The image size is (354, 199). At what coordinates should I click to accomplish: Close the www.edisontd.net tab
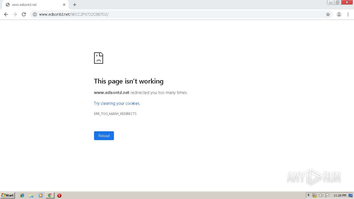tap(64, 5)
